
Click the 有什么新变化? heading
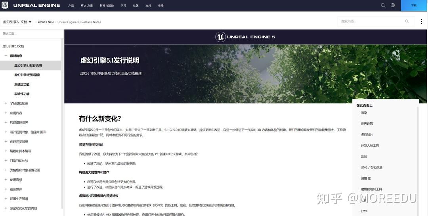[x=100, y=119]
